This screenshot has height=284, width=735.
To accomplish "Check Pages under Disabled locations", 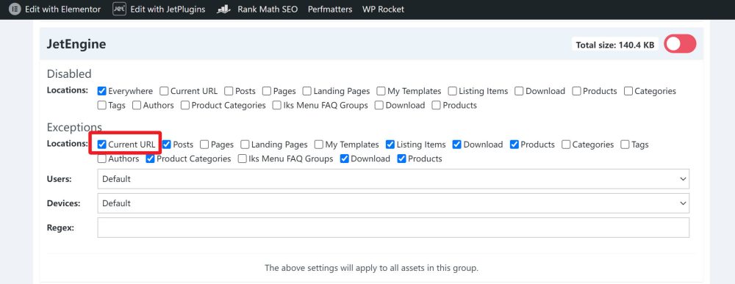I will pyautogui.click(x=267, y=91).
